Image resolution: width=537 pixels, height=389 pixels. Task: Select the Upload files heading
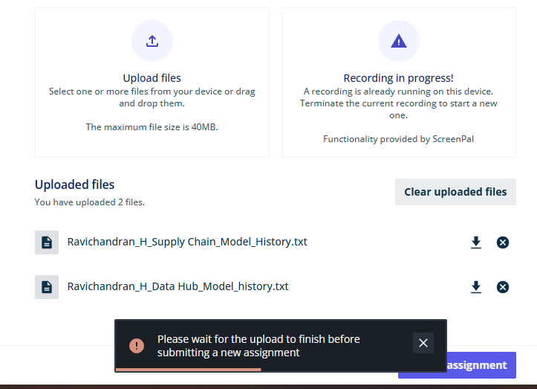coord(152,78)
